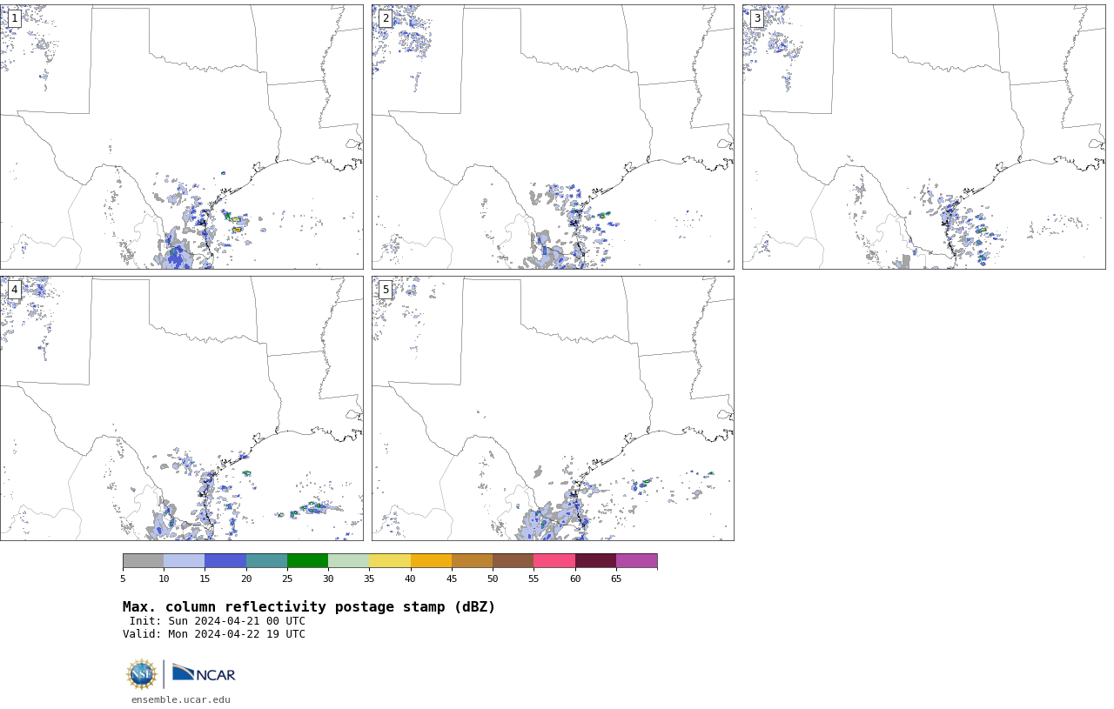Click the panel number 5 label
Viewport: 1114px width, 709px height.
(x=386, y=290)
